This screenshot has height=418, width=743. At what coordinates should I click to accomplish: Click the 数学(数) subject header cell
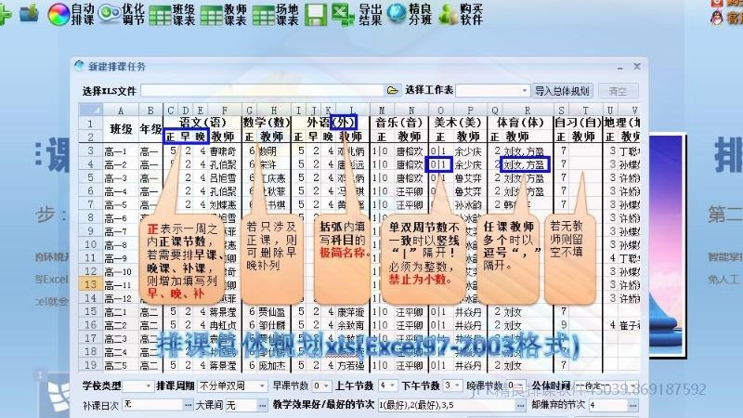click(267, 123)
